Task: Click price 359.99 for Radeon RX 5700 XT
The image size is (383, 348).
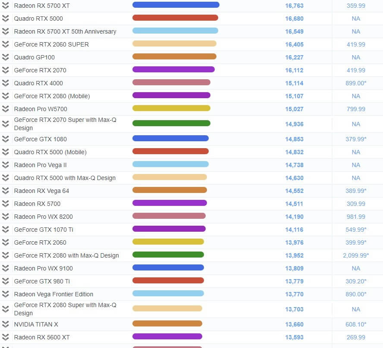Action: (x=356, y=6)
